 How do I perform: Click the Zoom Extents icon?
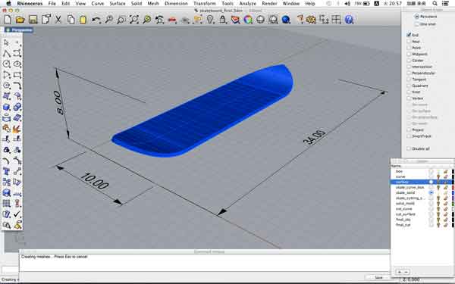coord(134,20)
